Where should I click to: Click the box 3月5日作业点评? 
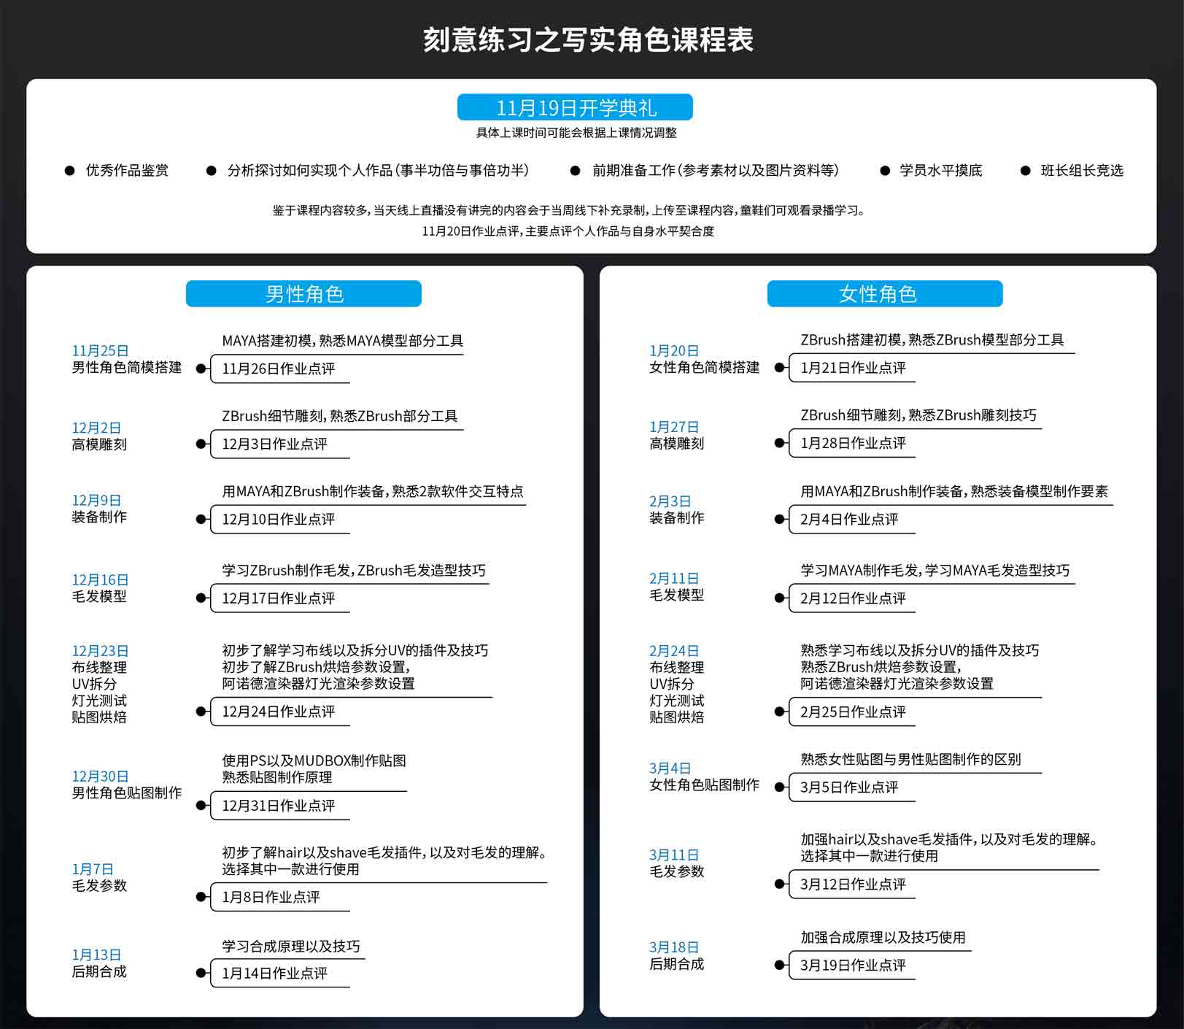pos(852,787)
